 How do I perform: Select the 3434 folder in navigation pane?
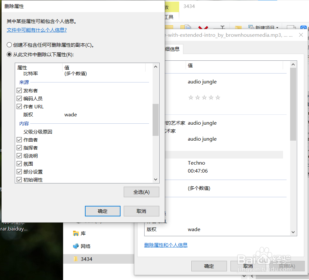click(x=98, y=259)
